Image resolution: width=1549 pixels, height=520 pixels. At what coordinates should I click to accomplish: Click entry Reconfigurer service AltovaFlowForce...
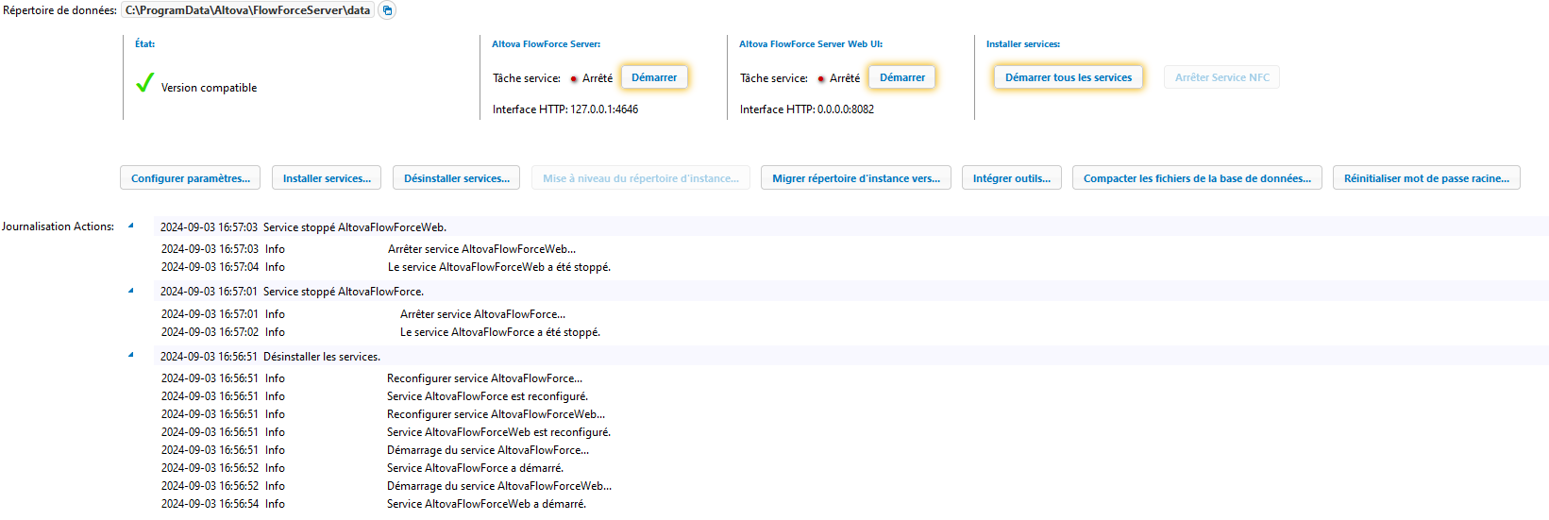484,378
